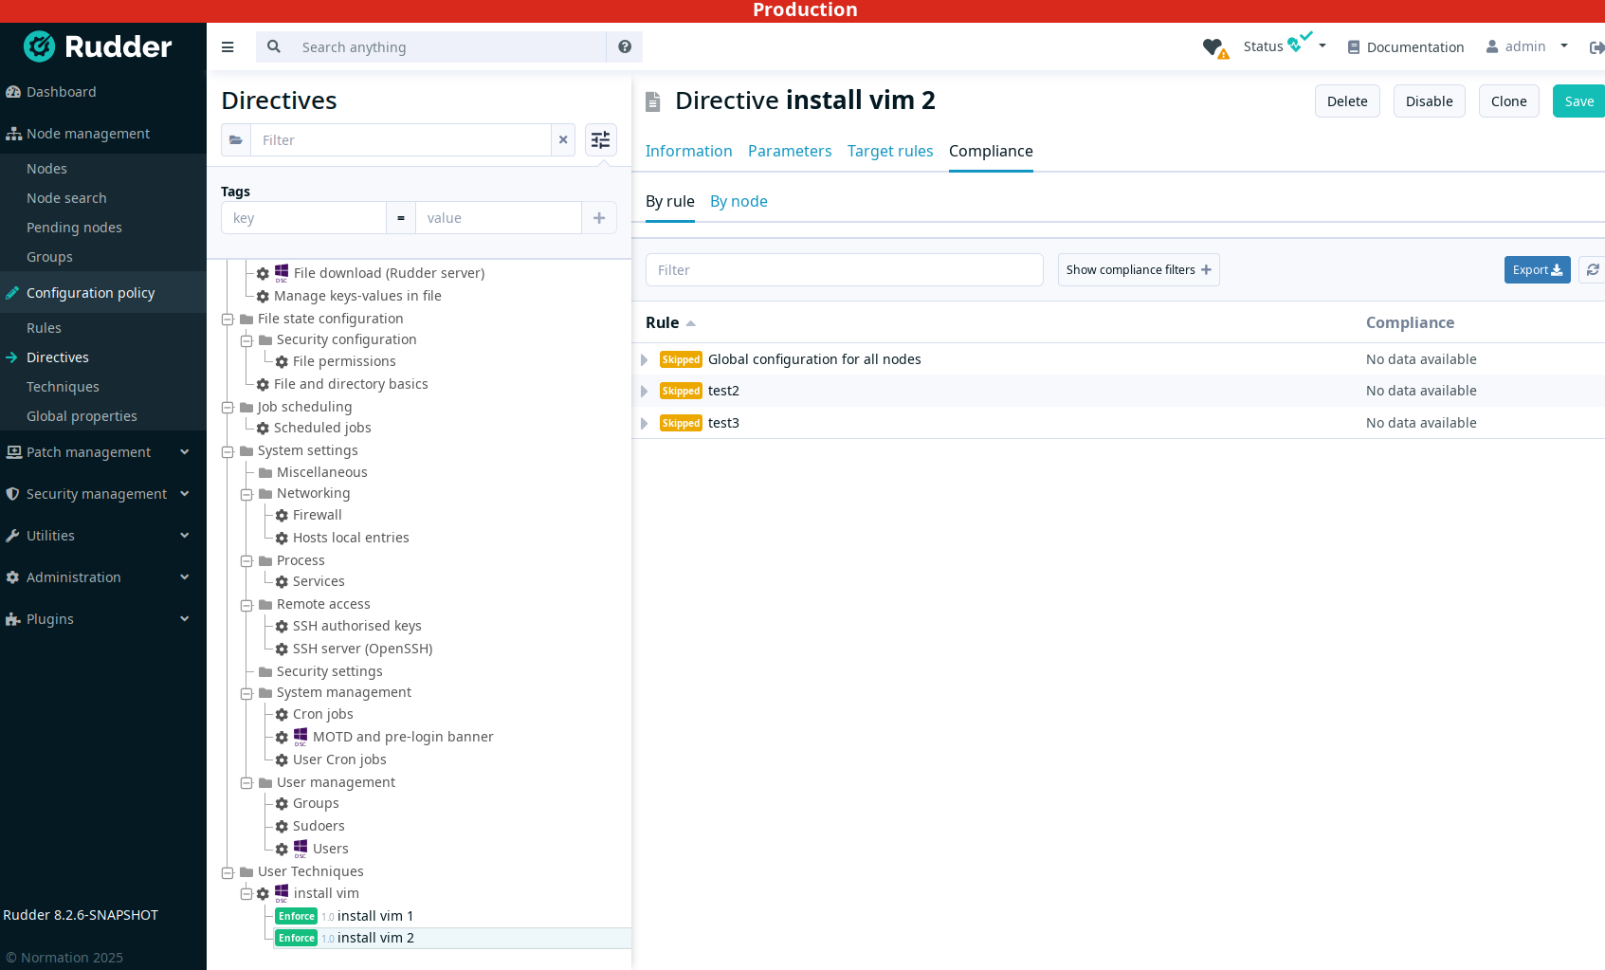Click the Dashboard sidebar icon
This screenshot has width=1605, height=970.
(13, 92)
